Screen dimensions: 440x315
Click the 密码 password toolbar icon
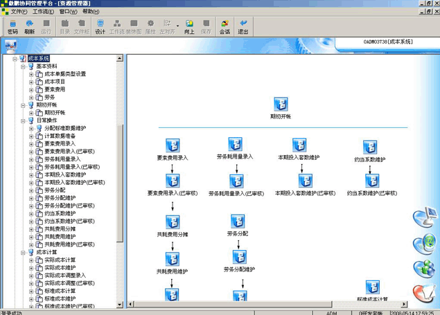point(12,26)
